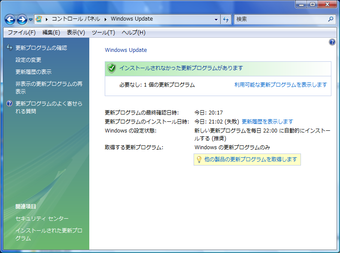Click 更新履歴を表示します link
This screenshot has height=253, width=340.
tap(267, 121)
